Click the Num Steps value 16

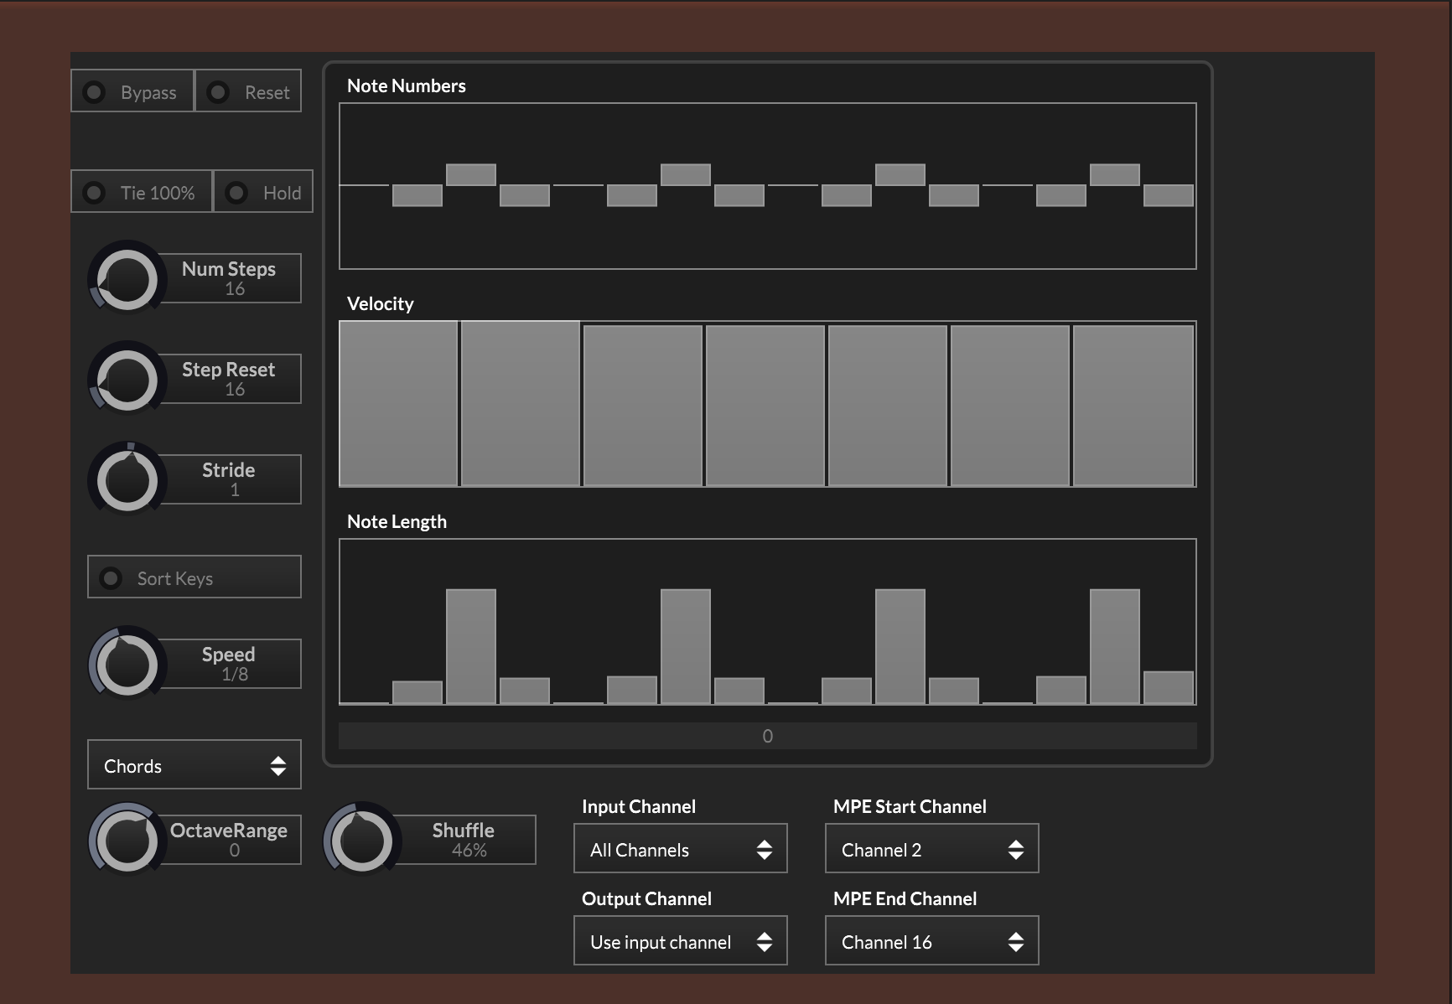coord(235,289)
